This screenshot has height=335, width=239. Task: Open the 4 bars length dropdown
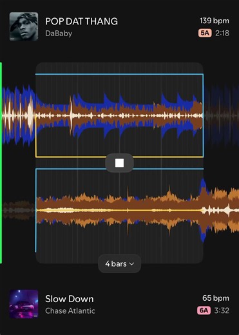pyautogui.click(x=120, y=263)
